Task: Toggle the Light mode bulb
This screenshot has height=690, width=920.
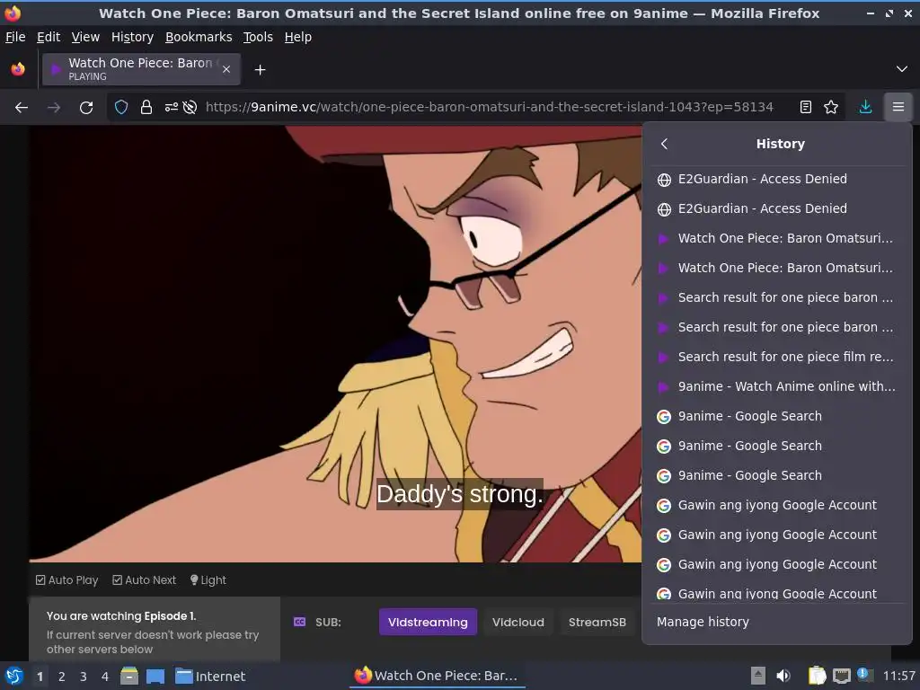Action: 208,579
